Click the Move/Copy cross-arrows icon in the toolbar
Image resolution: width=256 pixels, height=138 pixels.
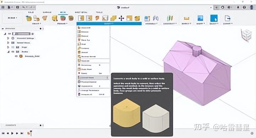(121, 18)
